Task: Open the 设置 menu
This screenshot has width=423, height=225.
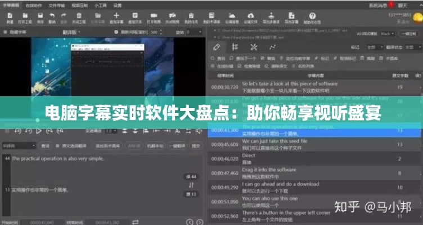Action: point(117,4)
